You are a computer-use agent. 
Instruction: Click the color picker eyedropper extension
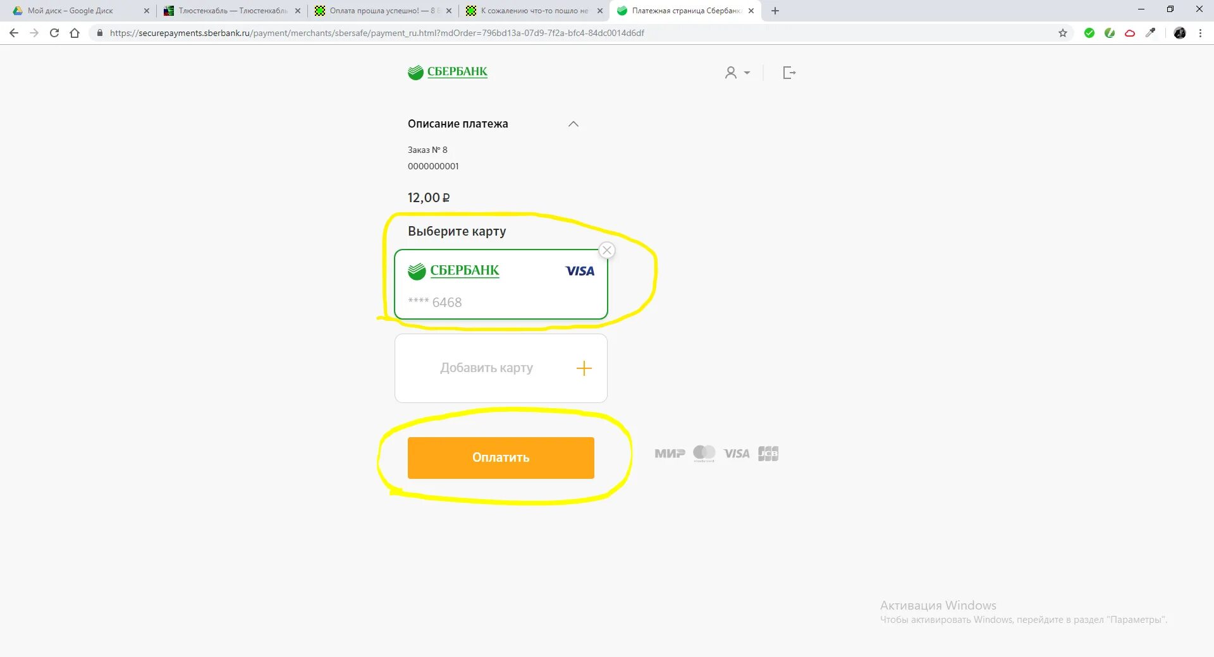click(1150, 33)
